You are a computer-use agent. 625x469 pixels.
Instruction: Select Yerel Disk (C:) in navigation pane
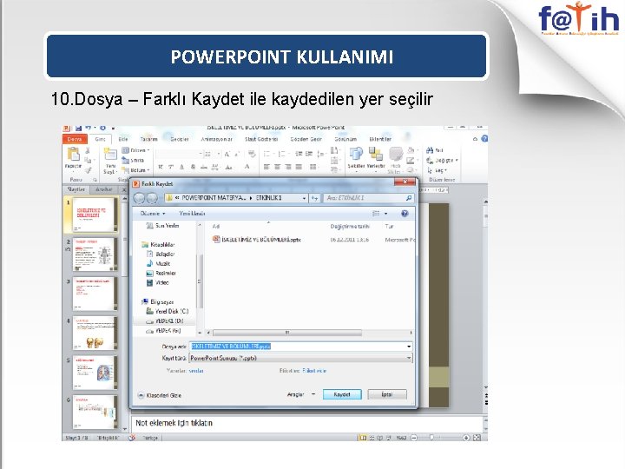click(167, 312)
